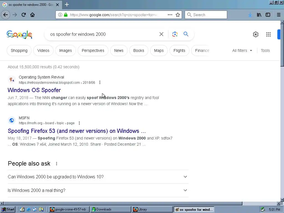Click Internet Explorer quick launch icon

[x=29, y=209]
